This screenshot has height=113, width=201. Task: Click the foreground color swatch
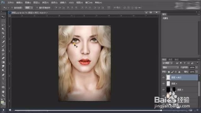[2, 102]
